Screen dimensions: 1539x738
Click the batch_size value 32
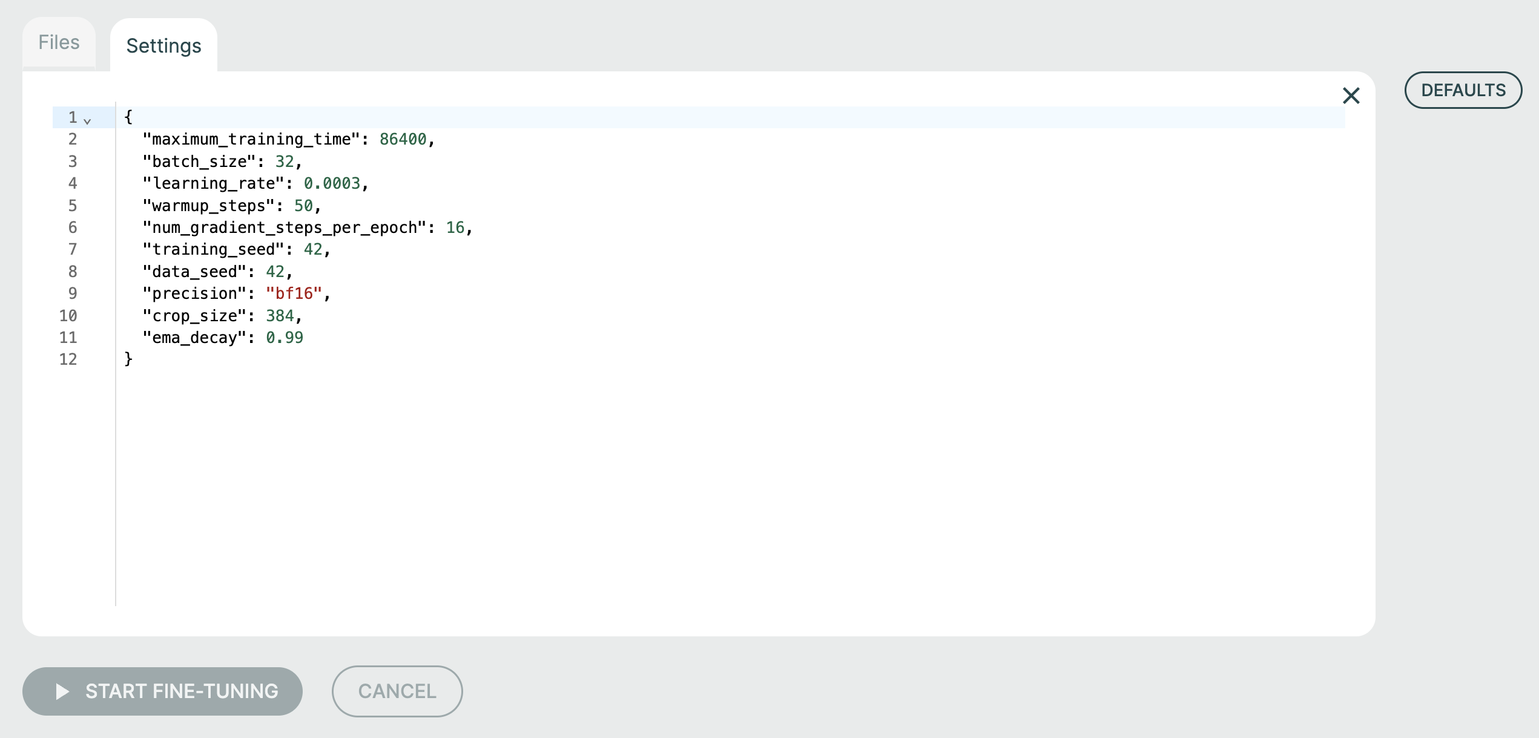tap(285, 162)
